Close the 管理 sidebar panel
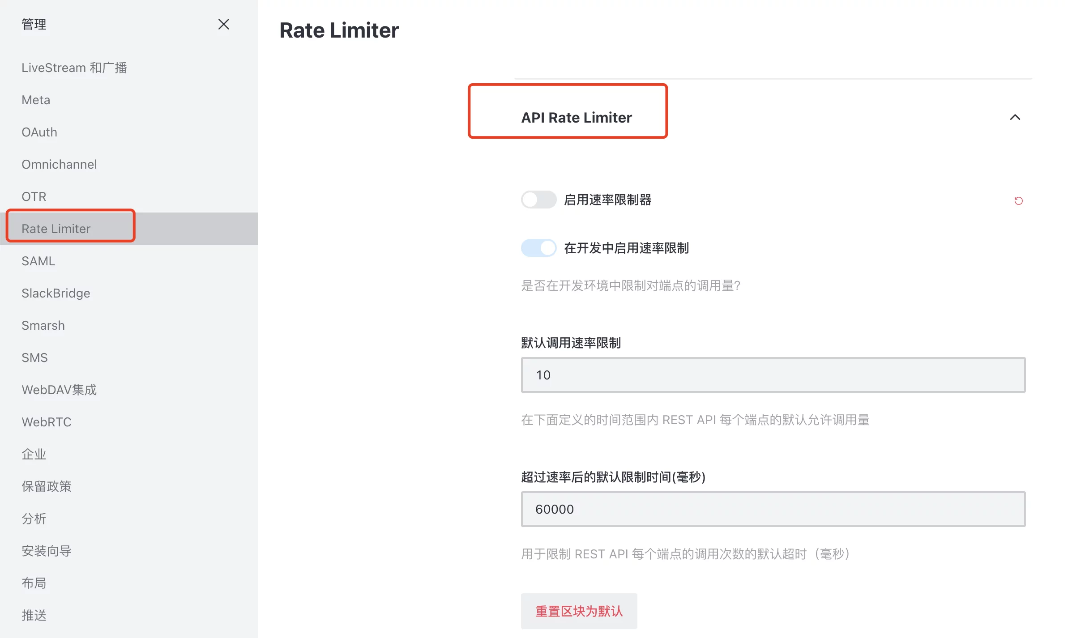 223,24
